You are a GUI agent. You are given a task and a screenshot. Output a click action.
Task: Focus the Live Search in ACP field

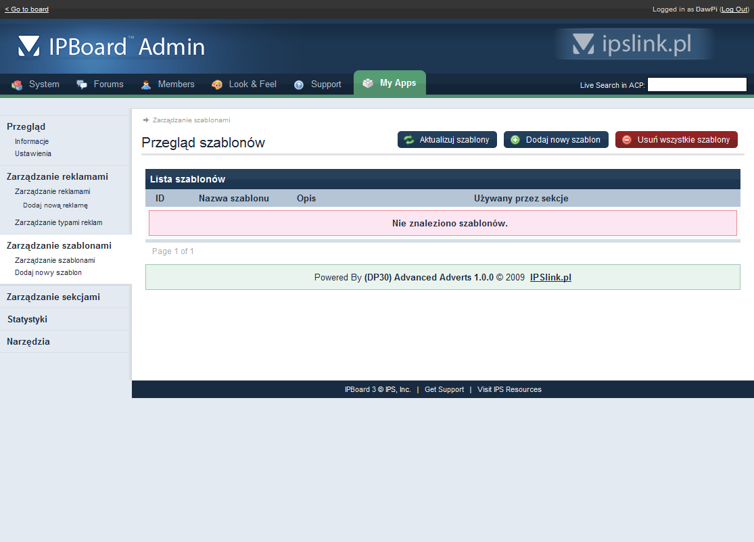click(x=697, y=84)
